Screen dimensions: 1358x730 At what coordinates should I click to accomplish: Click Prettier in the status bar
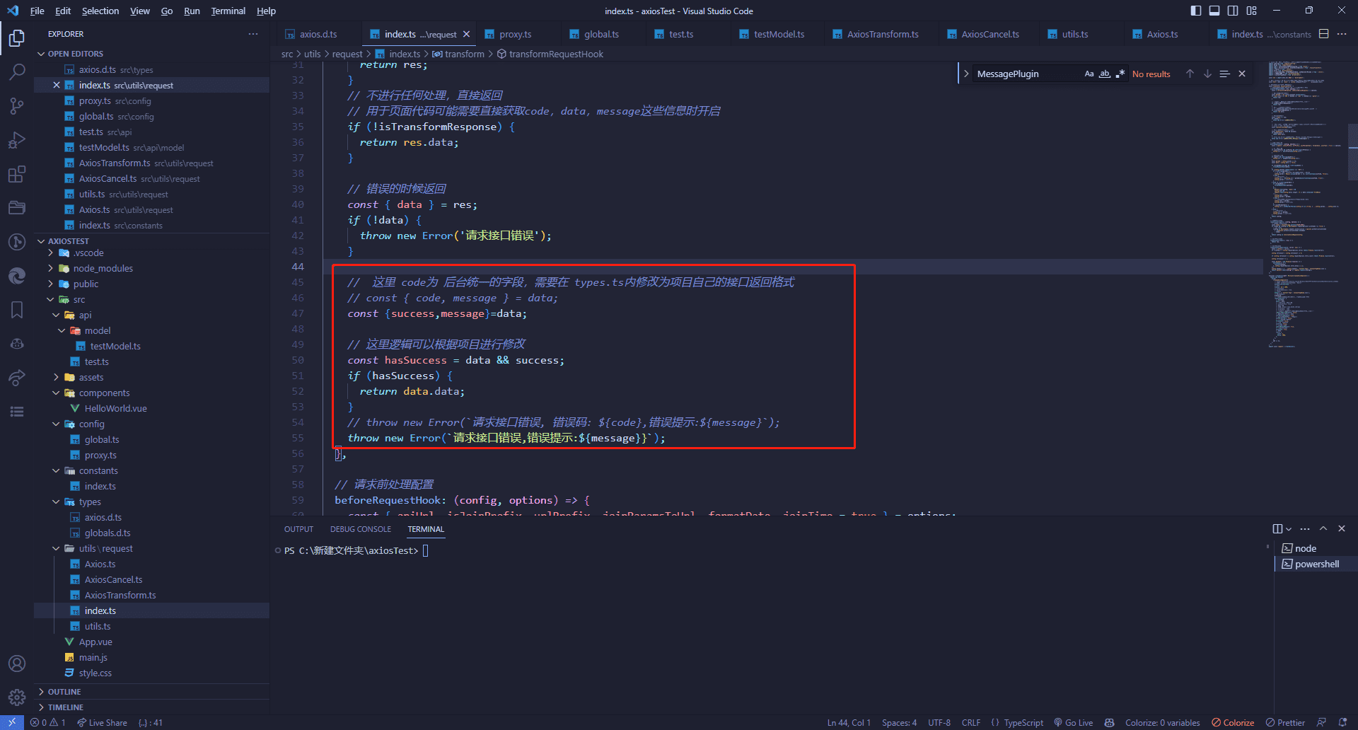click(x=1285, y=722)
